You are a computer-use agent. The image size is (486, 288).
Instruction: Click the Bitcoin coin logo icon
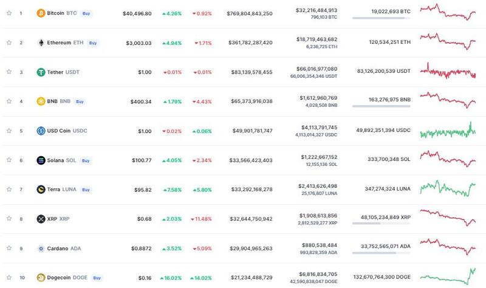pyautogui.click(x=41, y=13)
